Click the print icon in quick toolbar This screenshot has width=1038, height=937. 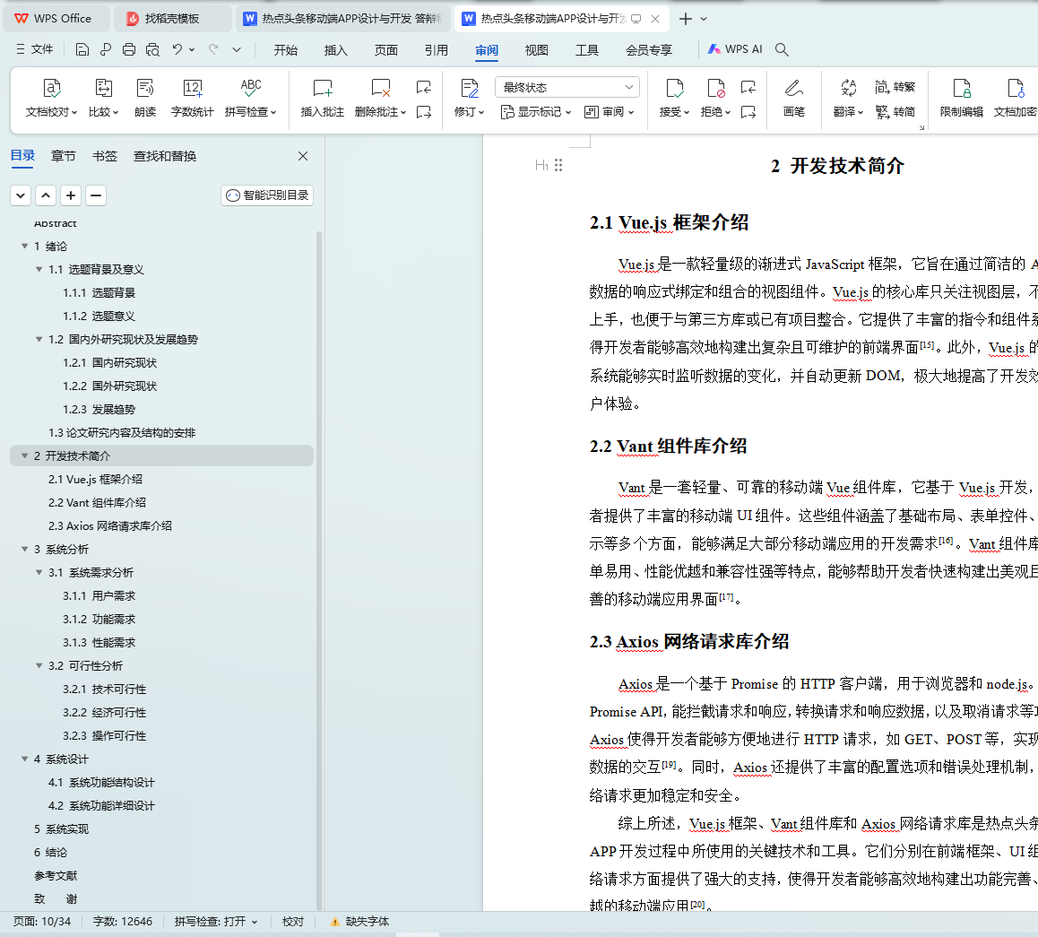click(x=129, y=49)
